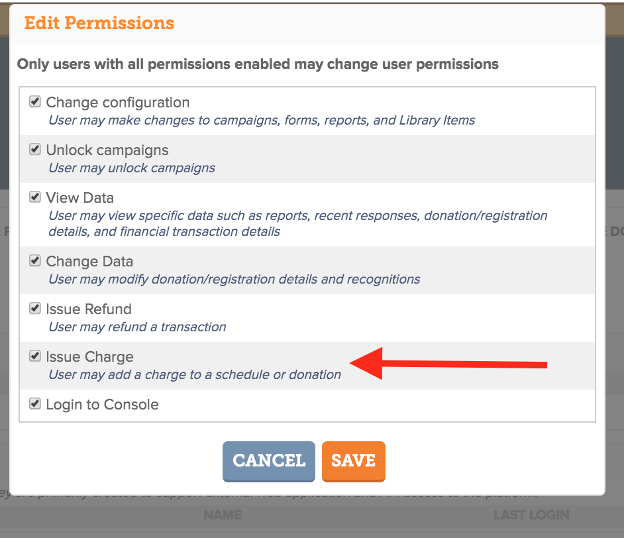Viewport: 624px width, 538px height.
Task: Disable the View Data permission checkbox
Action: tap(35, 197)
